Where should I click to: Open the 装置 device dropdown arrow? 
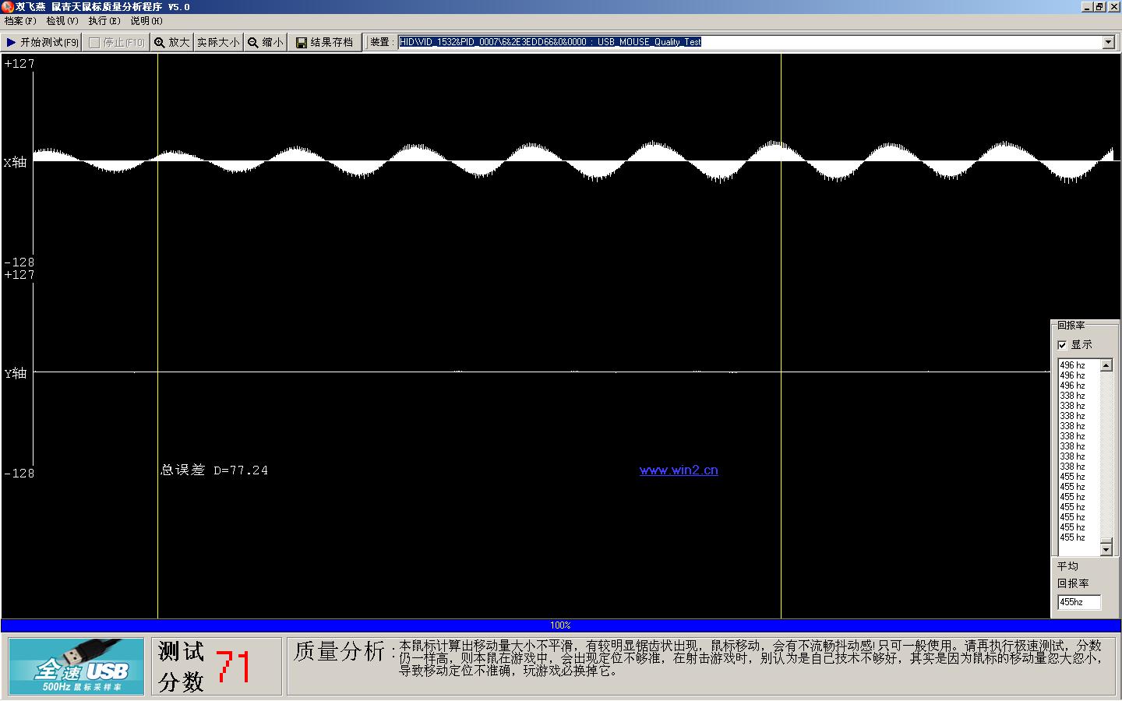[x=1108, y=42]
